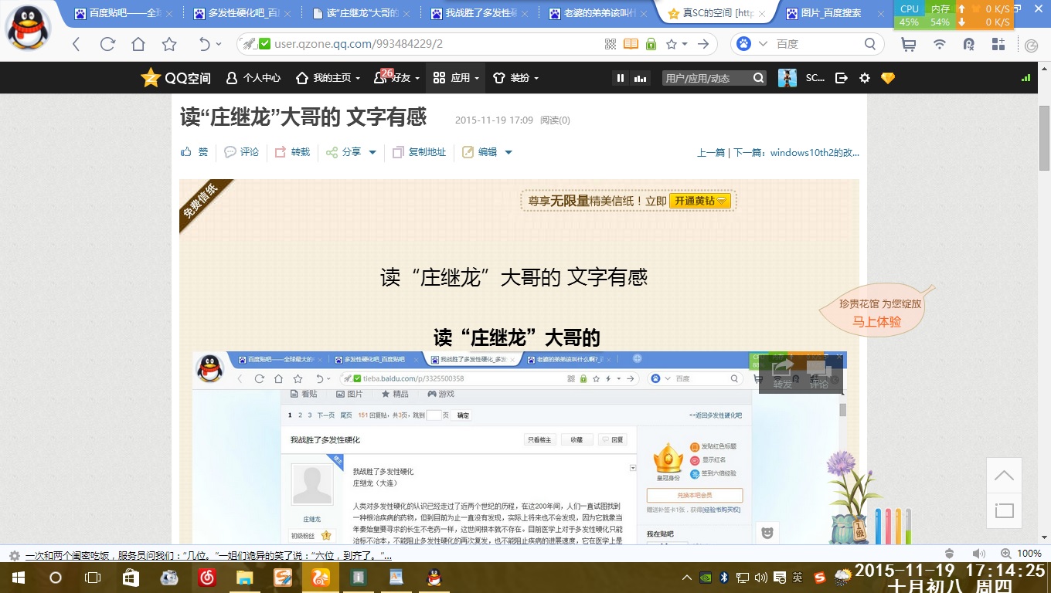The height and width of the screenshot is (593, 1051).
Task: Click 转载 to repost the article
Action: tap(292, 152)
